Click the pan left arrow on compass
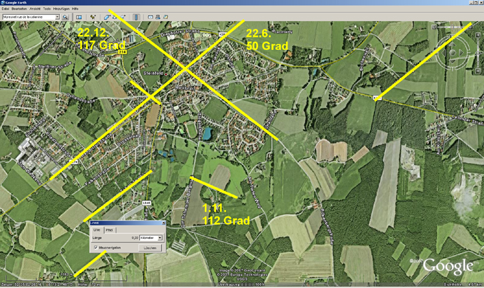 pos(444,53)
